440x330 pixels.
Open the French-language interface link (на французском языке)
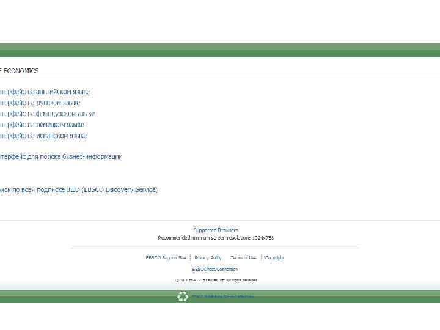coord(47,114)
